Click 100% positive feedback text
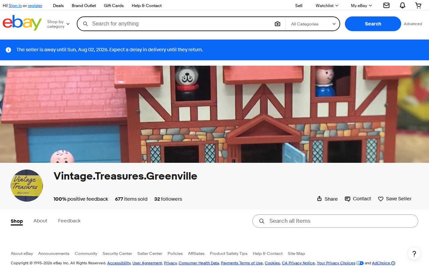The width and height of the screenshot is (429, 268). click(x=81, y=199)
